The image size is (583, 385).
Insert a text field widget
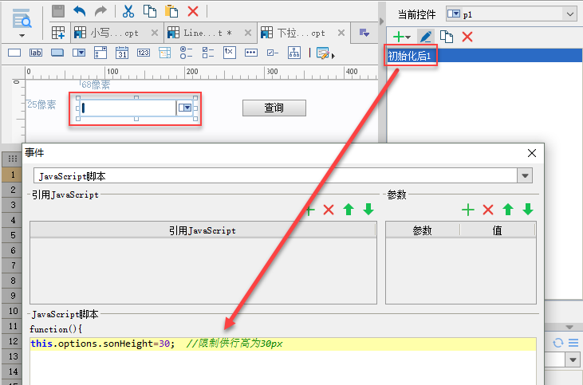point(14,53)
